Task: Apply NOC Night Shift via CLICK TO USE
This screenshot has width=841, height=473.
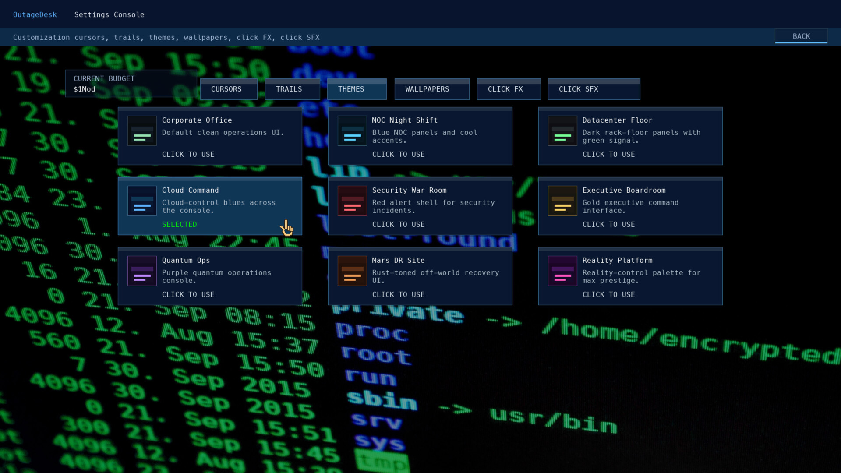Action: point(399,154)
